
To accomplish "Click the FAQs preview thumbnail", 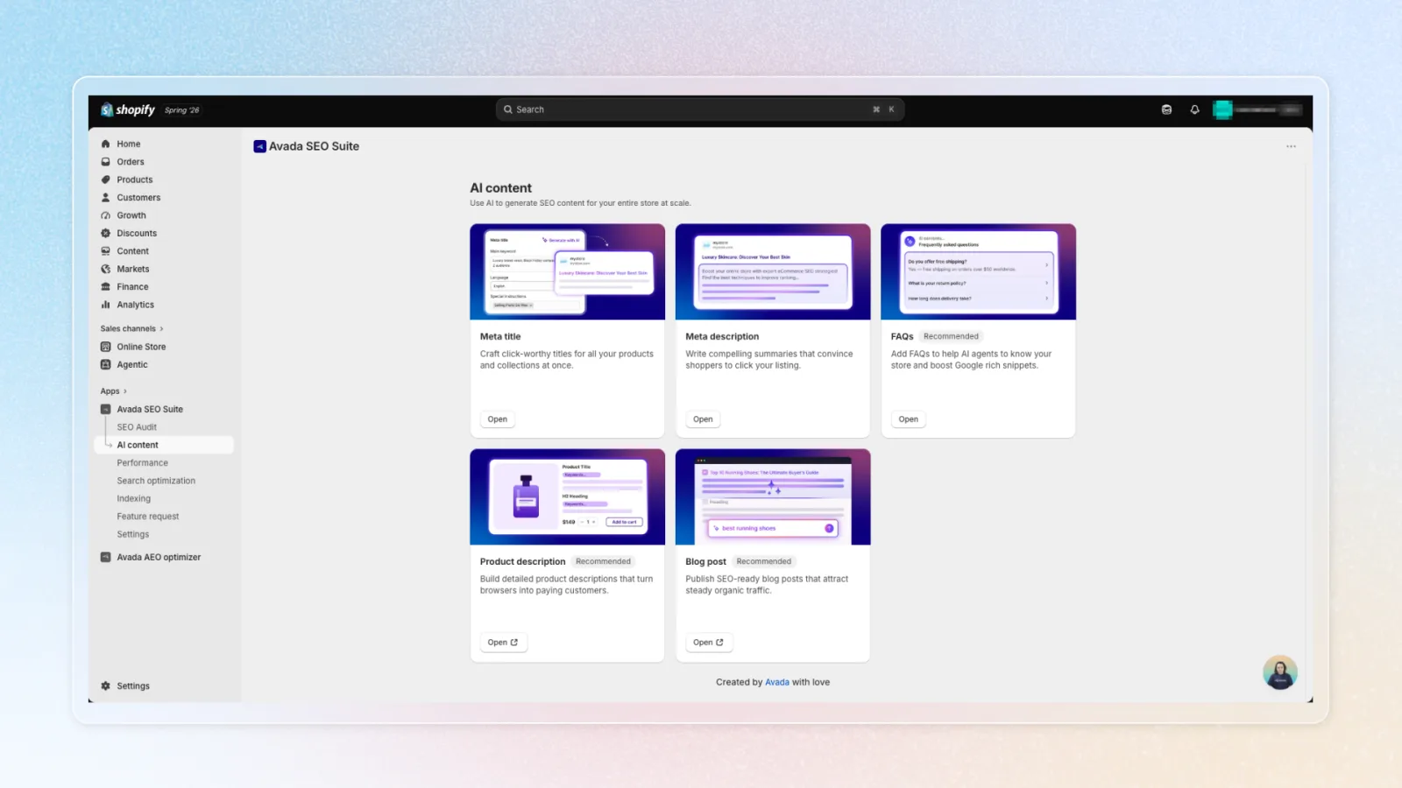I will click(x=978, y=271).
